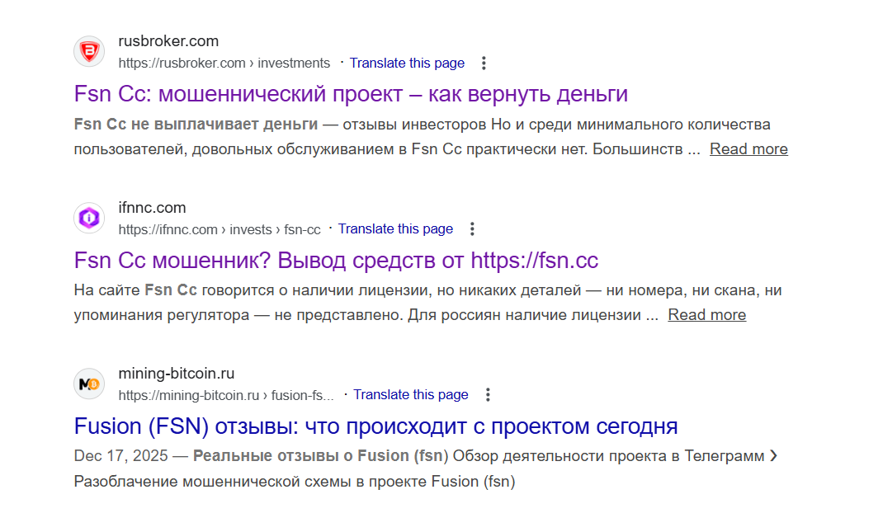Translate the rusbroker.com result page
883x532 pixels.
point(407,64)
